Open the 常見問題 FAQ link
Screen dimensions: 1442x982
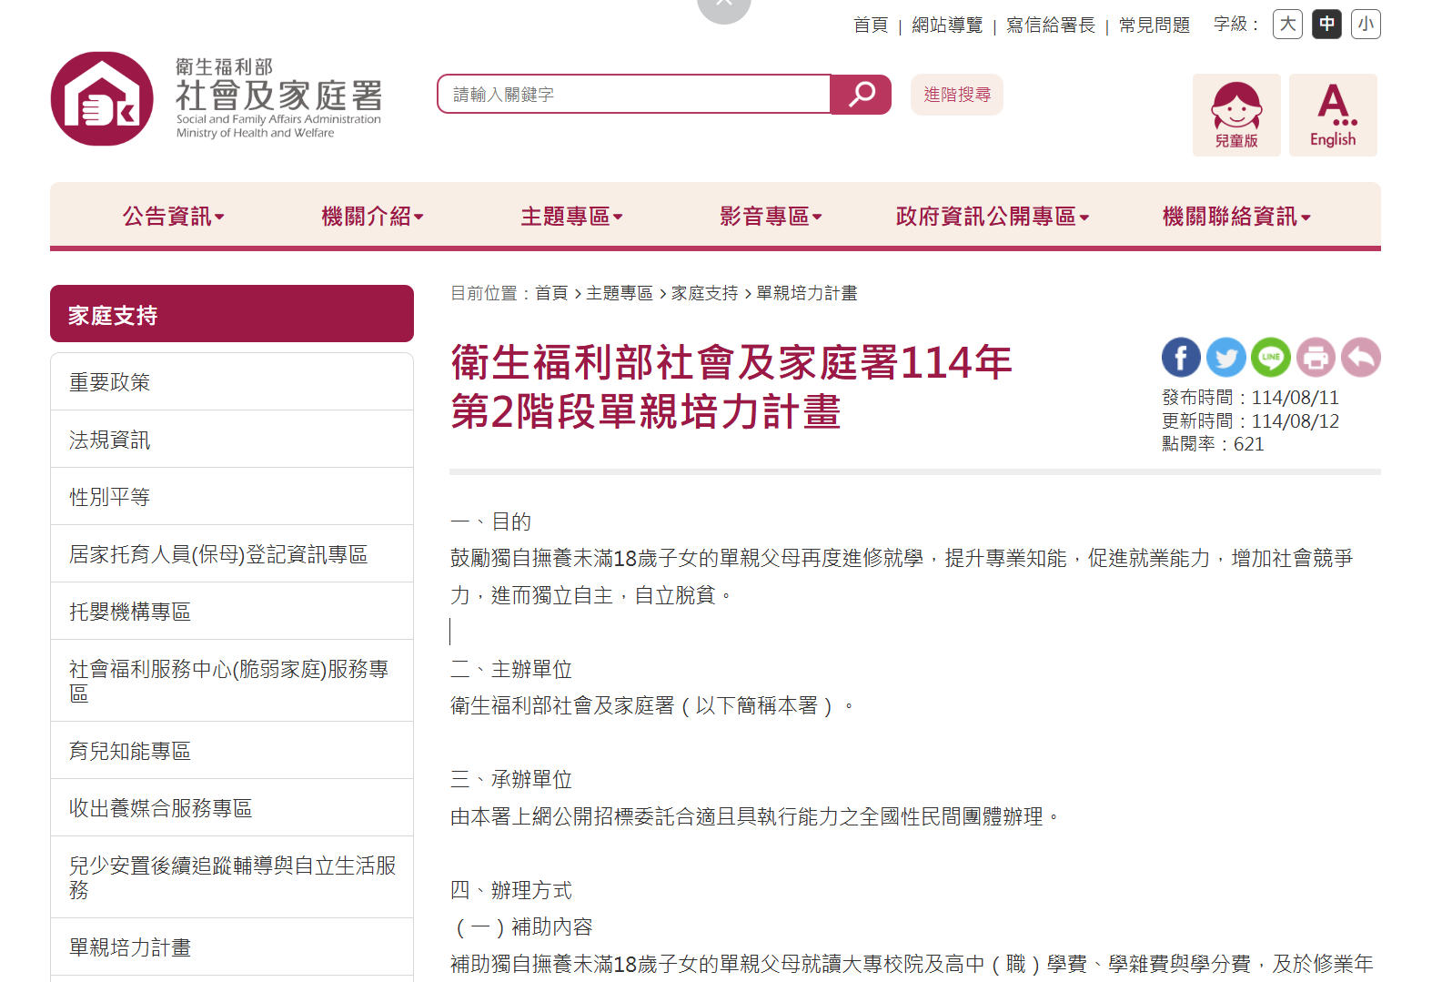[1155, 25]
